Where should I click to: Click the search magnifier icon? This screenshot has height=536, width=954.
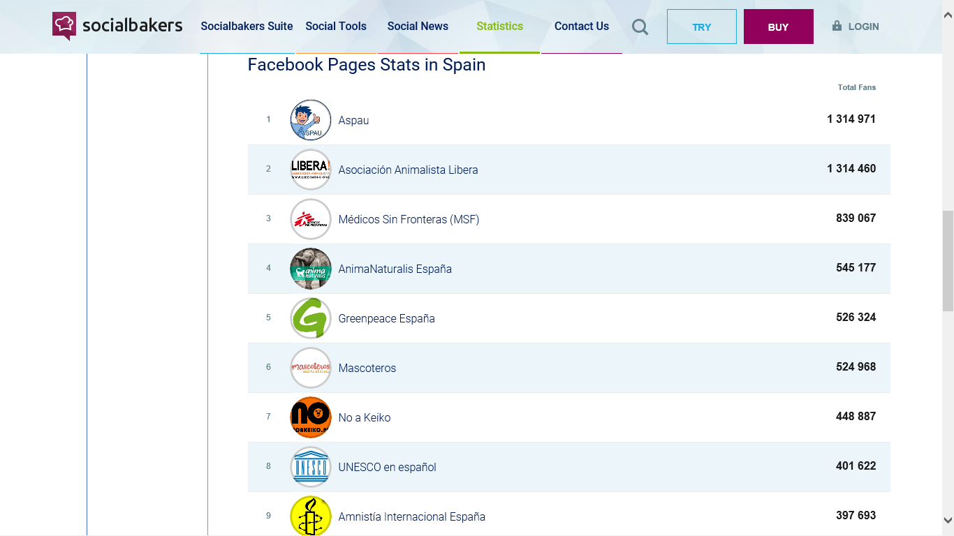640,27
